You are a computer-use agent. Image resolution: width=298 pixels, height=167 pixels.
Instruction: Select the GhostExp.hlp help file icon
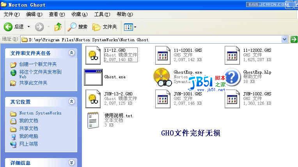[232, 77]
